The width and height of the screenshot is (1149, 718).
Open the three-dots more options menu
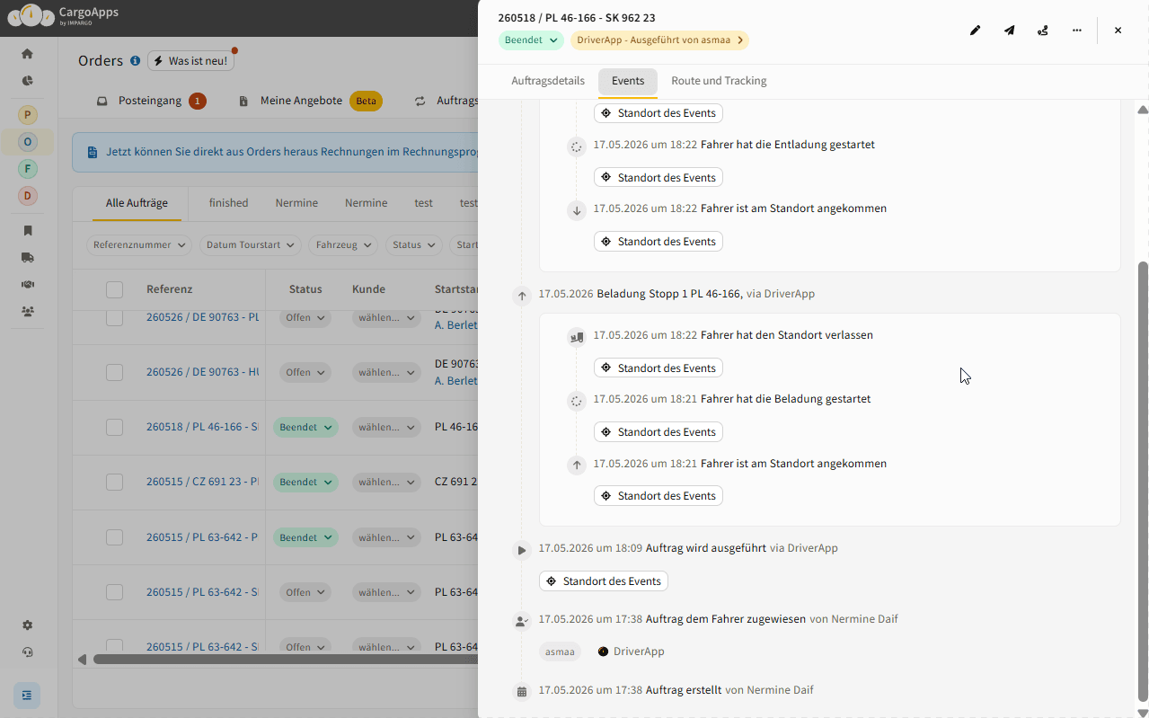1076,31
